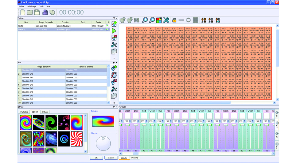Select universe #3 side tab
Image resolution: width=297 pixels, height=163 pixels.
click(x=277, y=135)
